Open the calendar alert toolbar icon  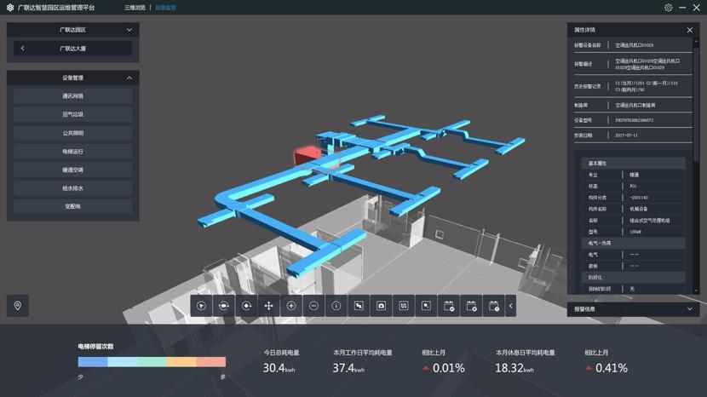pos(494,306)
